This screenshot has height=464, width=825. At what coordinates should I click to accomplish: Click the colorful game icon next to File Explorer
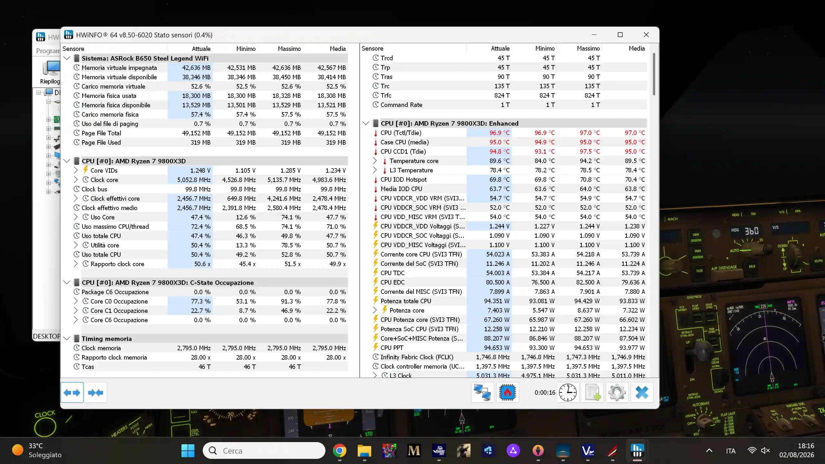389,450
